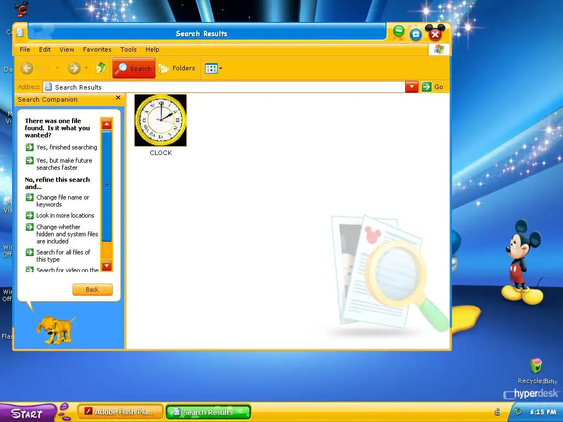The height and width of the screenshot is (422, 563).
Task: Open the Back history dropdown arrow
Action: pyautogui.click(x=57, y=68)
